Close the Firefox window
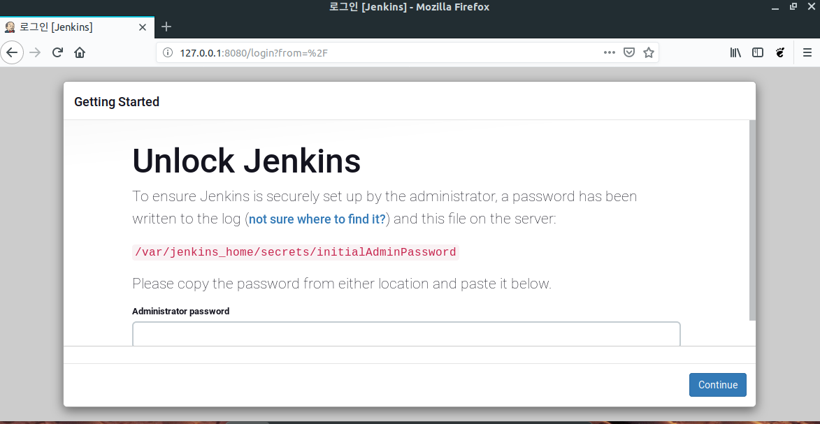Image resolution: width=820 pixels, height=424 pixels. (811, 7)
